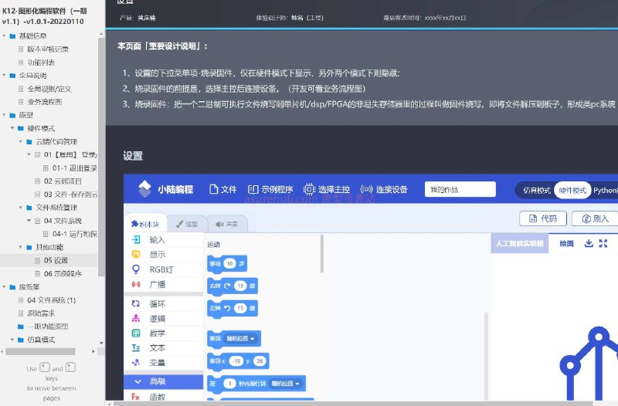Click the sidebar horizontal scrollbar
This screenshot has height=406, width=618.
tap(41, 351)
